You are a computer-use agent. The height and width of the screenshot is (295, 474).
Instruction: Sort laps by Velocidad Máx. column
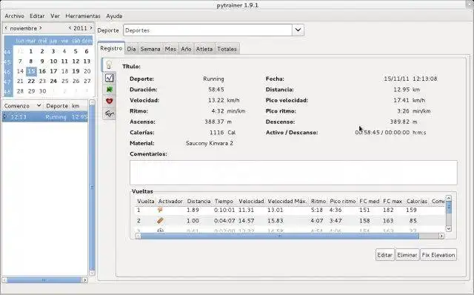point(287,201)
